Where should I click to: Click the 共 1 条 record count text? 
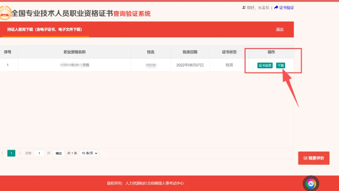coord(72,153)
